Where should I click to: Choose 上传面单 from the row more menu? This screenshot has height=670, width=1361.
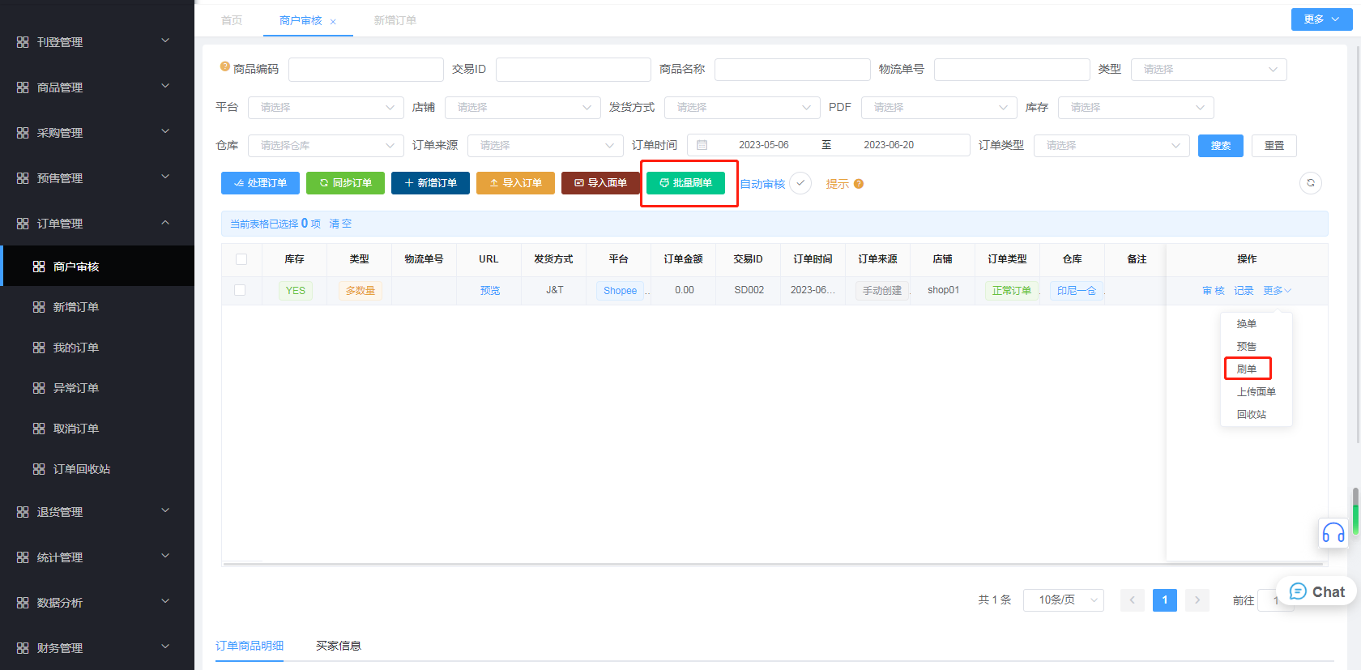click(x=1256, y=392)
